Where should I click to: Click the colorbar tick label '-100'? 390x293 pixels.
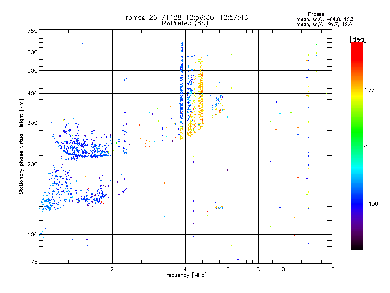[x=371, y=204]
